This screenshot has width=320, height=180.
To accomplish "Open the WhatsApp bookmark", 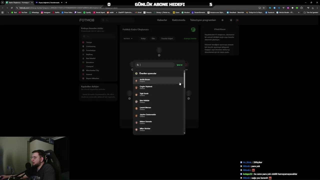I will pyautogui.click(x=34, y=12).
